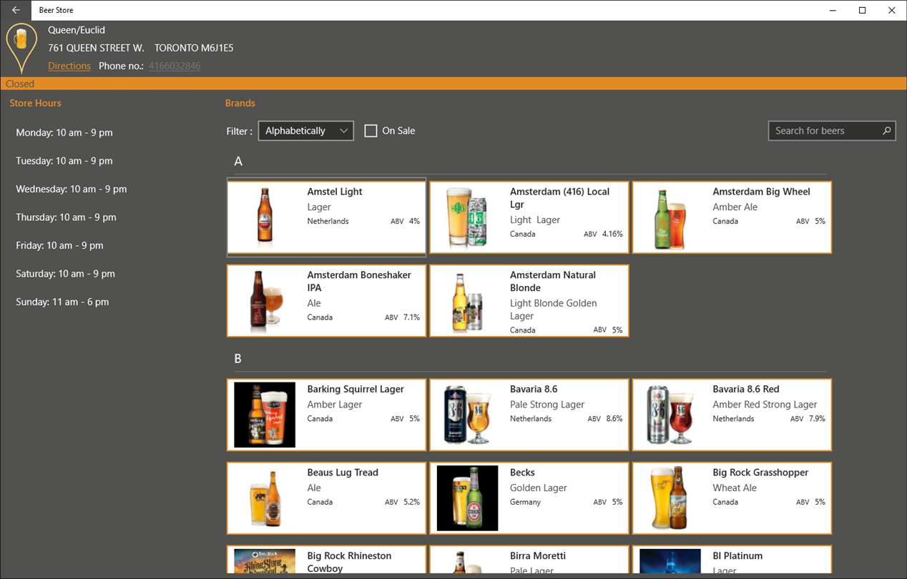
Task: Open Amstel Light bottle image
Action: [265, 217]
